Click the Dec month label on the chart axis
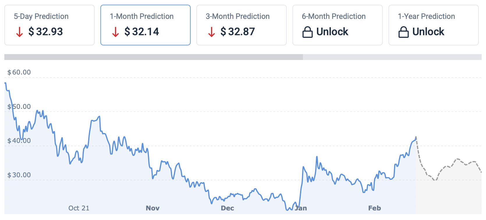This screenshot has width=486, height=220. coord(228,208)
